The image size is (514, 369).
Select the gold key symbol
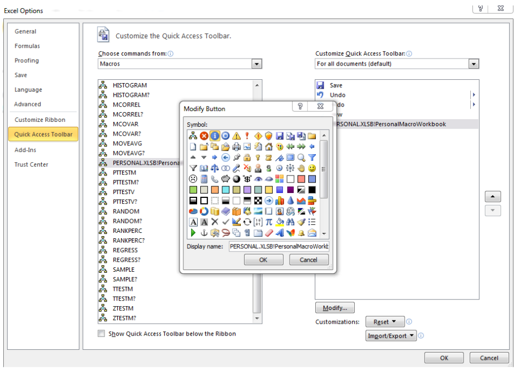pyautogui.click(x=258, y=157)
